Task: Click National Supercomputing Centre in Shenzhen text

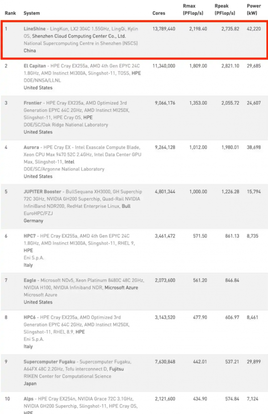Action: click(x=81, y=43)
